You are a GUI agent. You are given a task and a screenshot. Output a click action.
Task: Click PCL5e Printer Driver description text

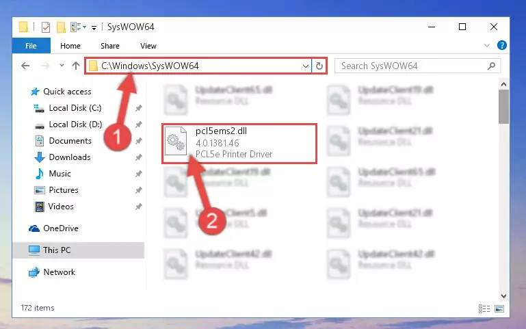click(234, 155)
